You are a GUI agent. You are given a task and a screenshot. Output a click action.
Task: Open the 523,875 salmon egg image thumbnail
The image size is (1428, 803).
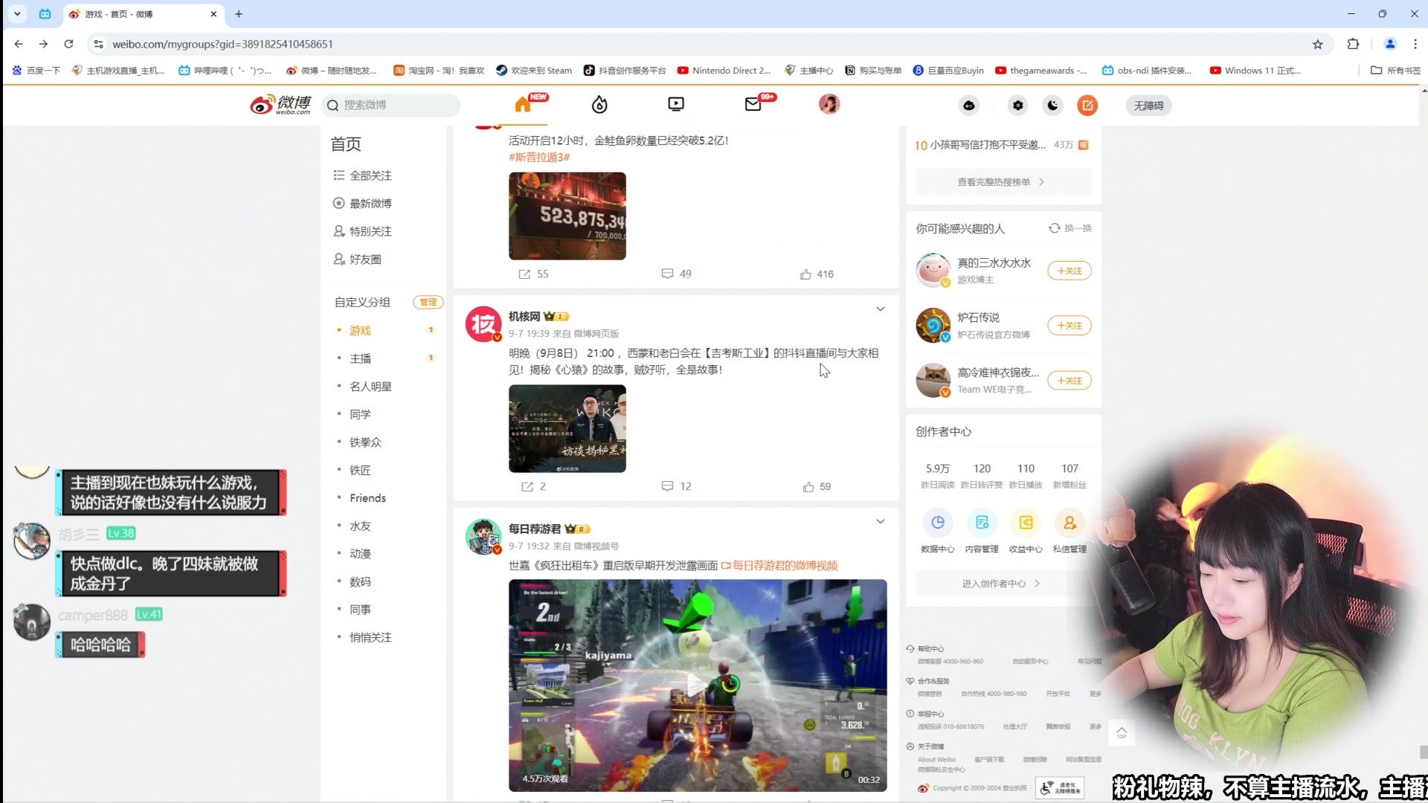[x=567, y=216]
